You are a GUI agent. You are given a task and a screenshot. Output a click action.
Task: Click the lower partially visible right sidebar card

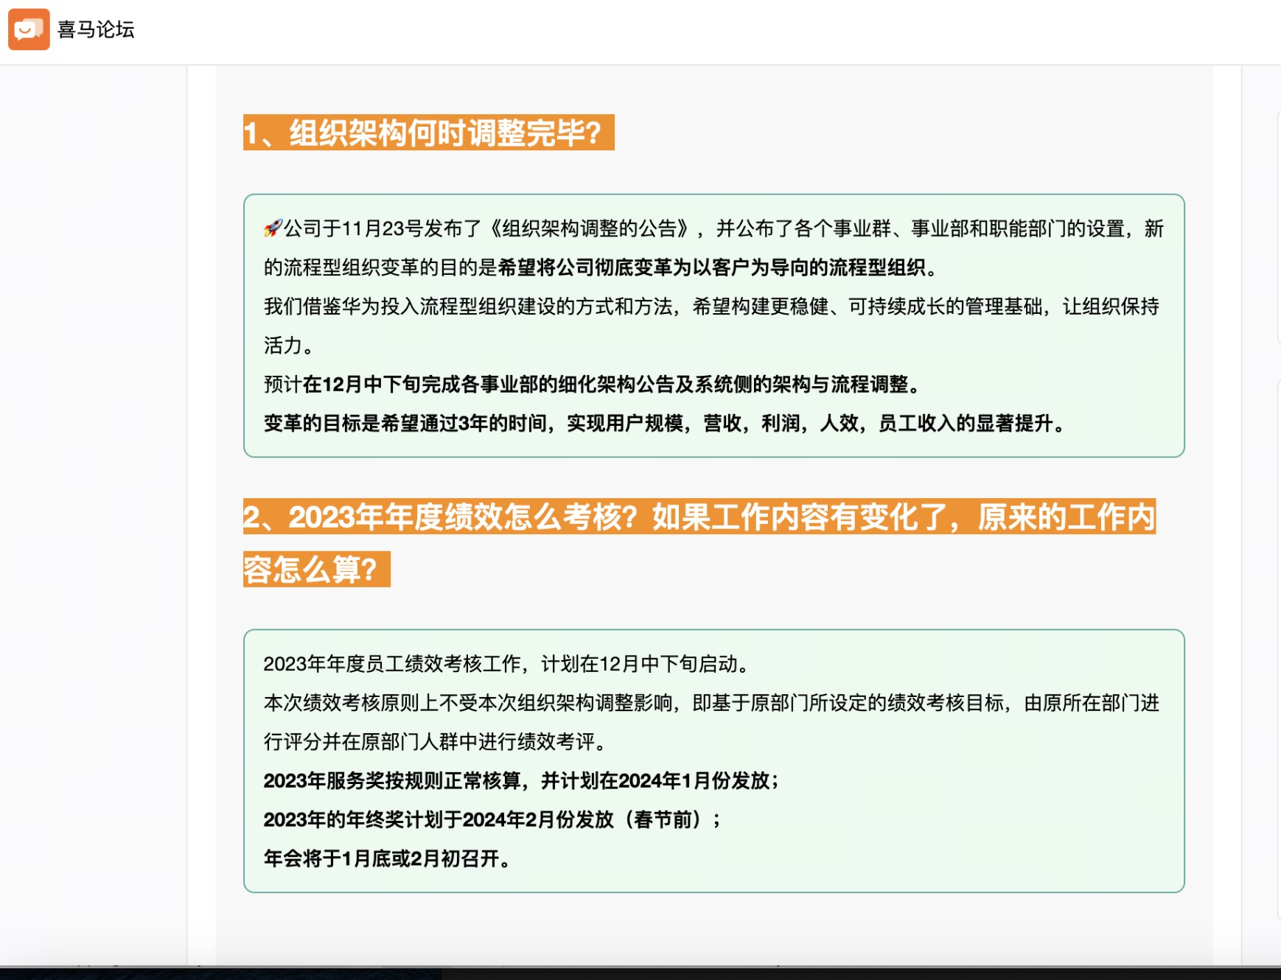coord(1278,648)
